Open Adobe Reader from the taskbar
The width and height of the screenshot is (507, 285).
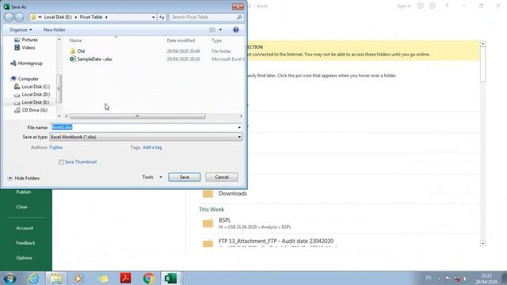[126, 278]
